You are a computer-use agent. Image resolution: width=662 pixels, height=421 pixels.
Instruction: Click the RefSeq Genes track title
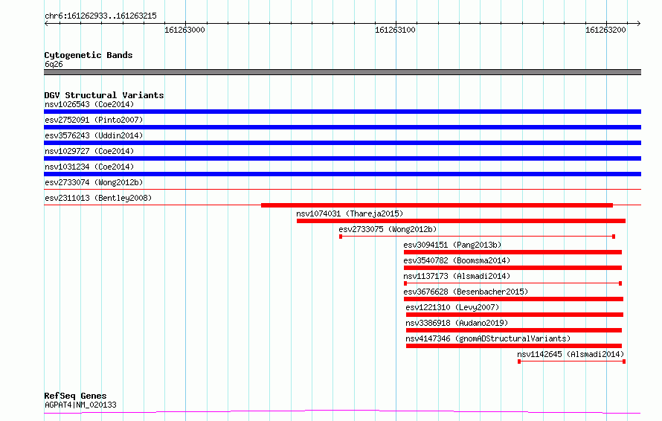(75, 396)
